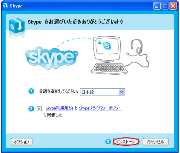Click the Skype icon on the monitor illustration
Screen dimensions: 180x153
[107, 46]
